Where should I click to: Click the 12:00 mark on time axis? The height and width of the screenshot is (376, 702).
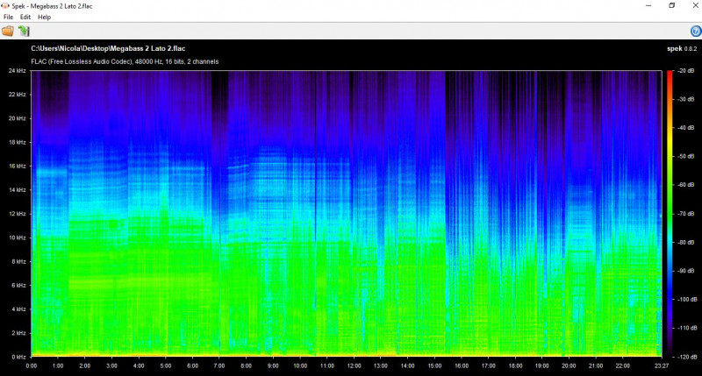coord(354,365)
